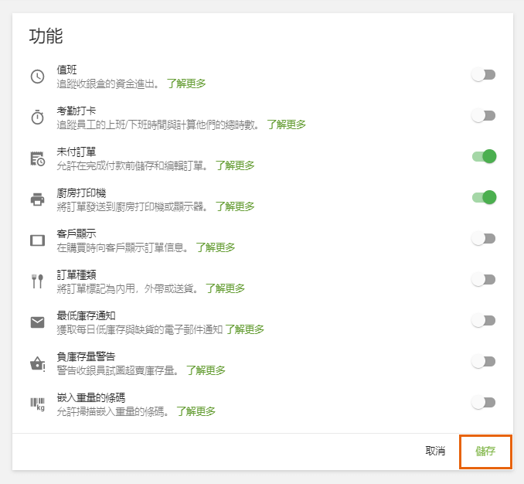
Task: Click the fork and knife 訂單種類 icon
Action: point(37,281)
